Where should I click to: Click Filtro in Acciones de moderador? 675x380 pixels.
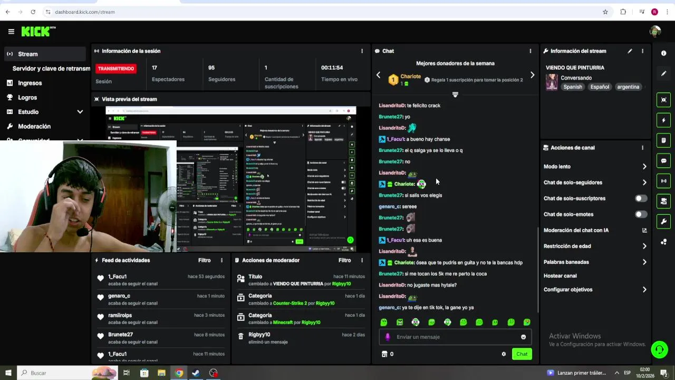click(x=345, y=260)
